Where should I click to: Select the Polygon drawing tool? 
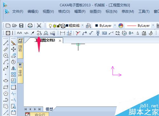tap(6, 93)
